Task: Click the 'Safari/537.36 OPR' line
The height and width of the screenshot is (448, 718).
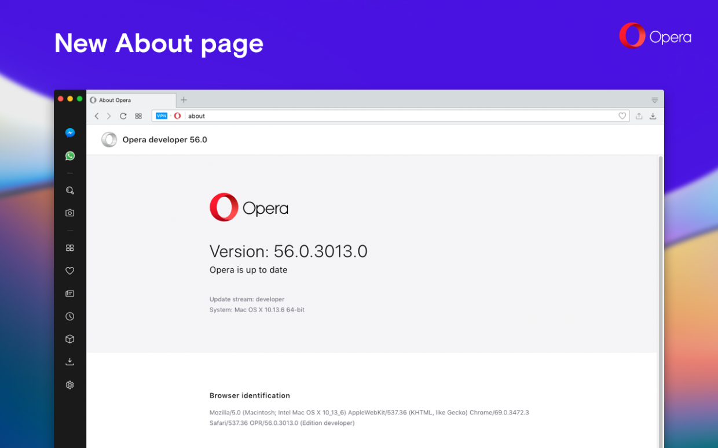Action: coord(282,423)
